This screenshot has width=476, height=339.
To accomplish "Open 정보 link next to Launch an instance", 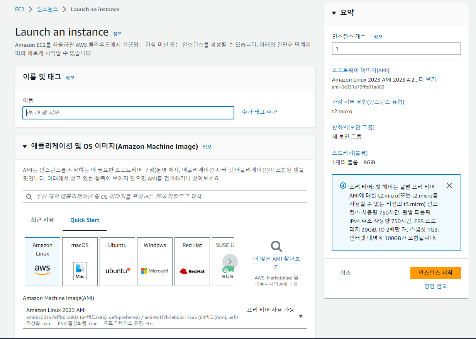I will (117, 33).
